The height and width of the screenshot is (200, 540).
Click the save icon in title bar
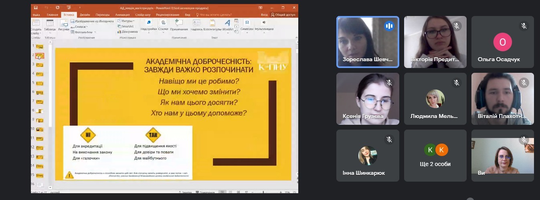click(x=36, y=7)
